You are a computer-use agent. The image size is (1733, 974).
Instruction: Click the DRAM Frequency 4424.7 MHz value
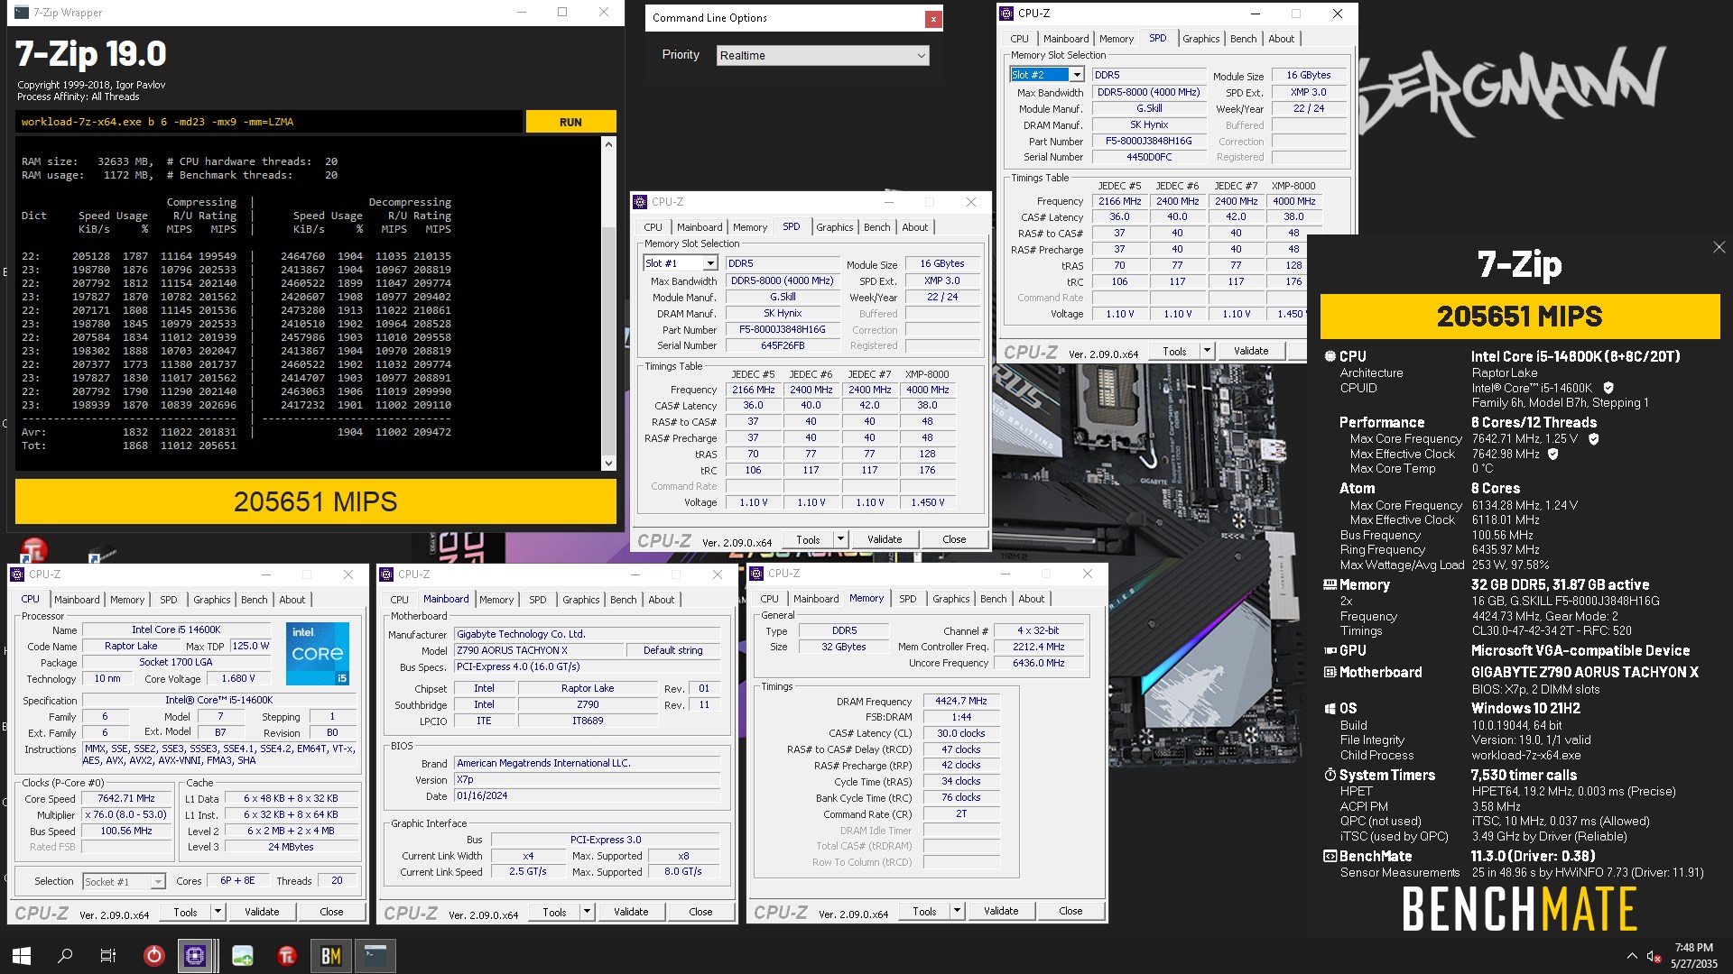[x=961, y=701]
